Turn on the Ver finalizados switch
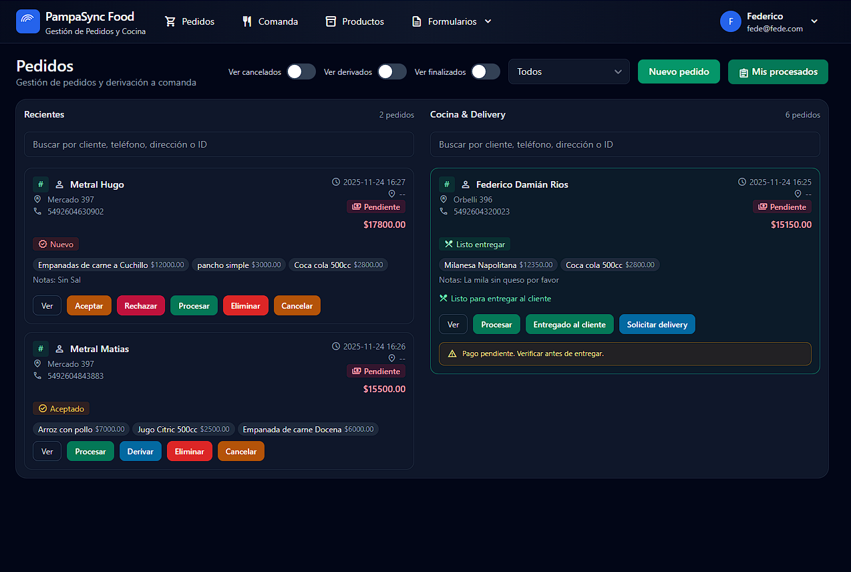The image size is (851, 572). (x=485, y=72)
